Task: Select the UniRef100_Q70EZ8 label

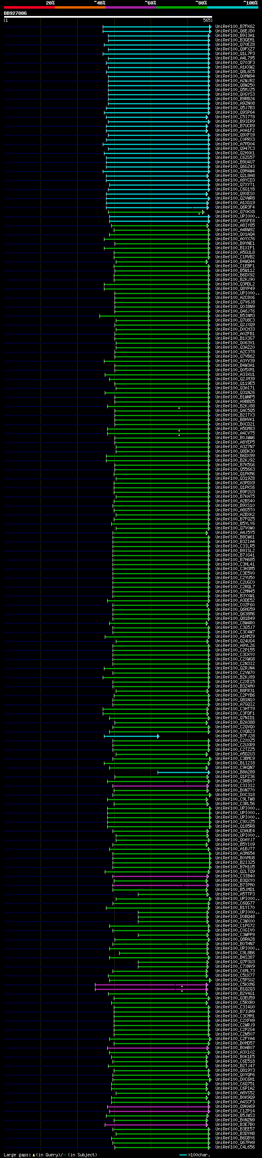Action: point(235,44)
